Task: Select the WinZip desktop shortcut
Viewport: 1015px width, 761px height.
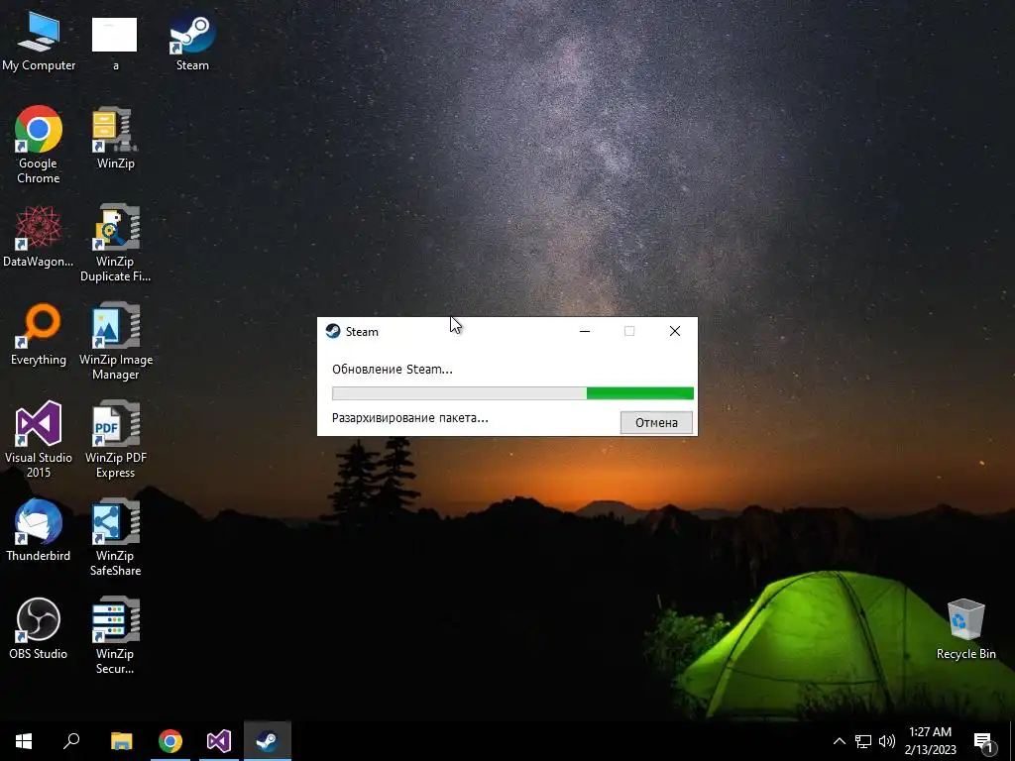Action: pos(115,139)
